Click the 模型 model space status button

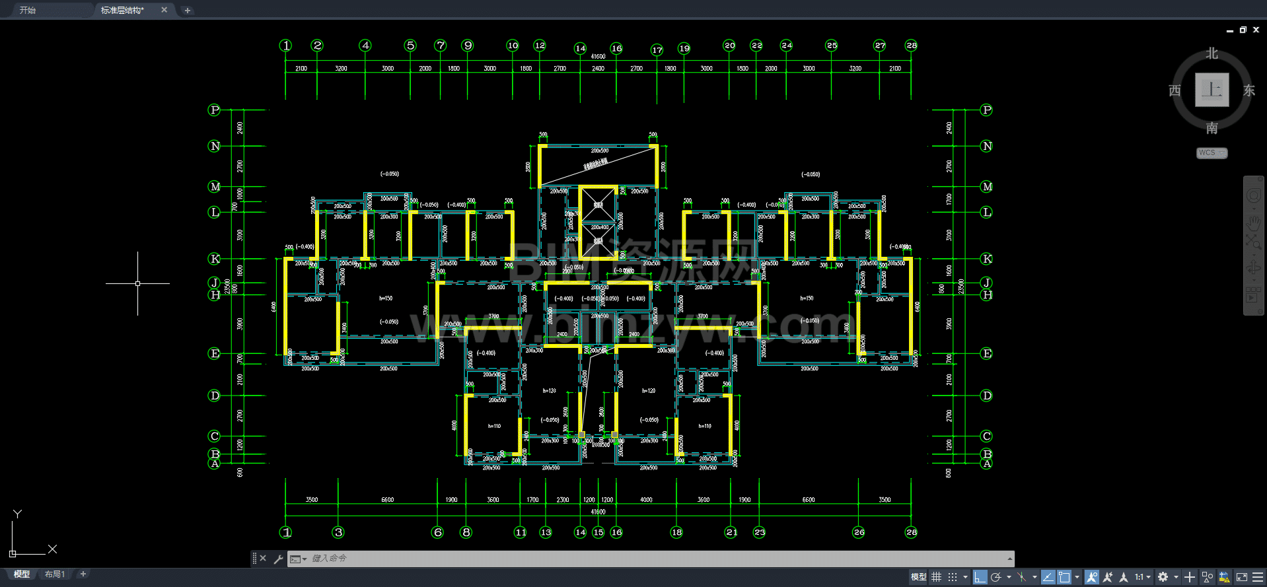point(918,577)
